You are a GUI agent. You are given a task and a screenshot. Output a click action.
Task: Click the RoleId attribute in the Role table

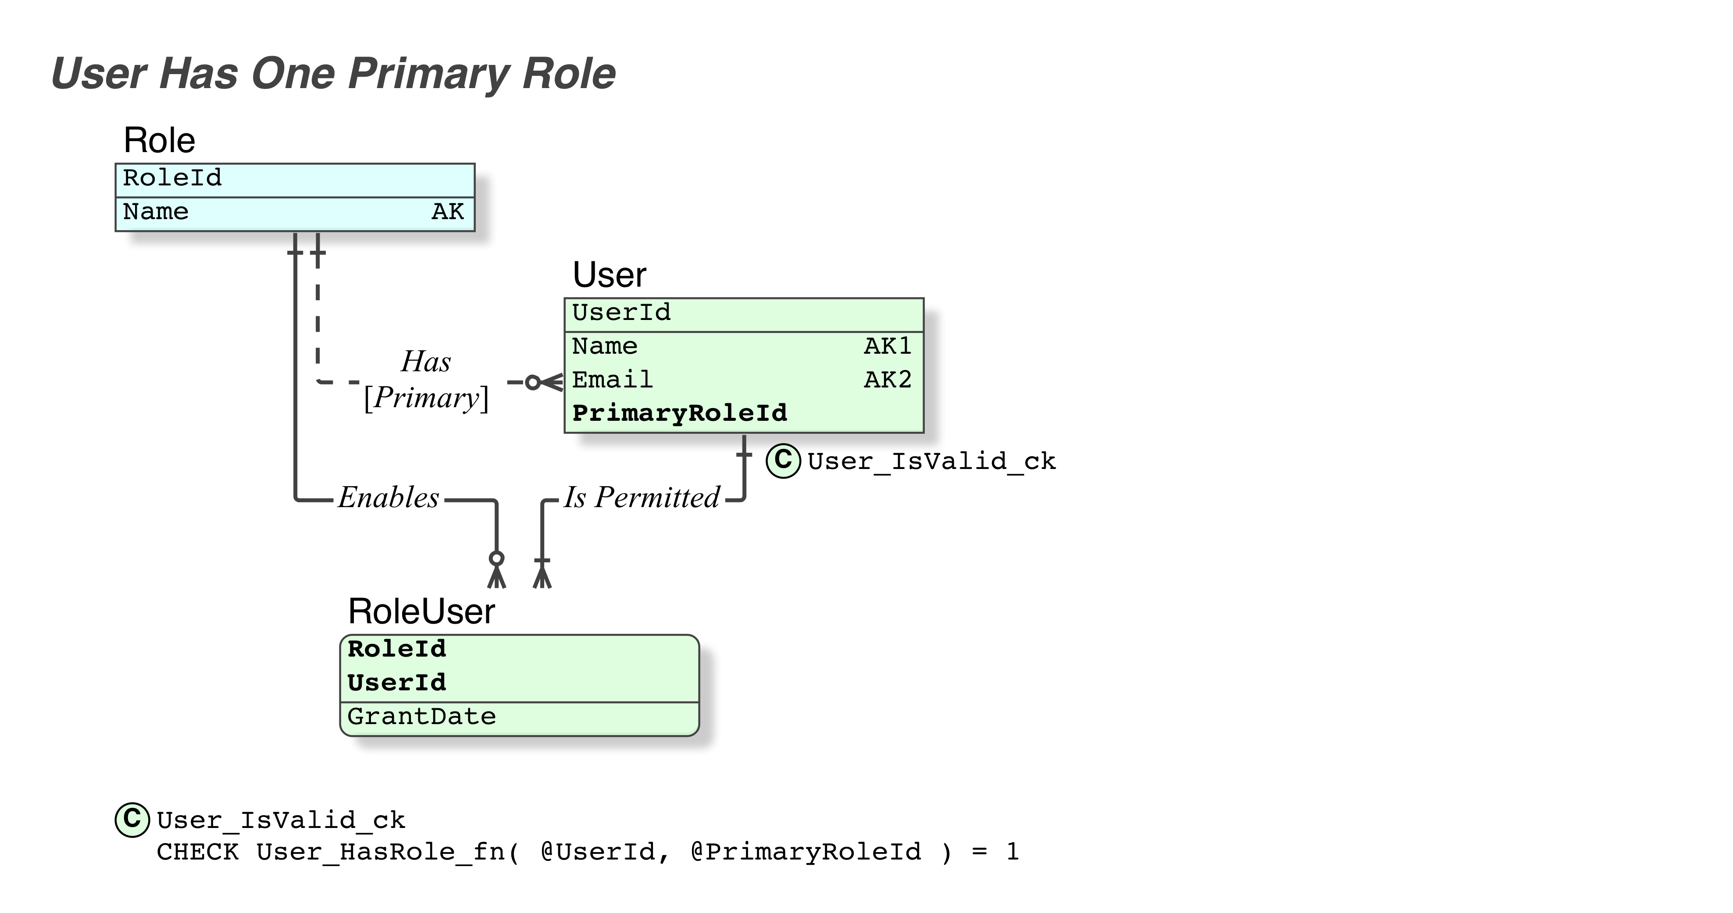pos(172,178)
